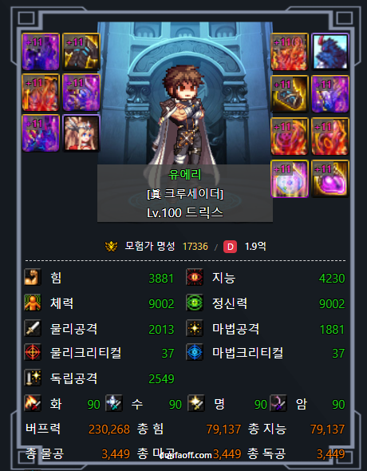Click the magic attack (마법공격) sparkle icon
The width and height of the screenshot is (367, 471).
coord(195,328)
